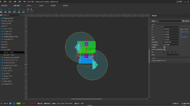Open the brand dropdown showing Pepperl model

coord(170,61)
